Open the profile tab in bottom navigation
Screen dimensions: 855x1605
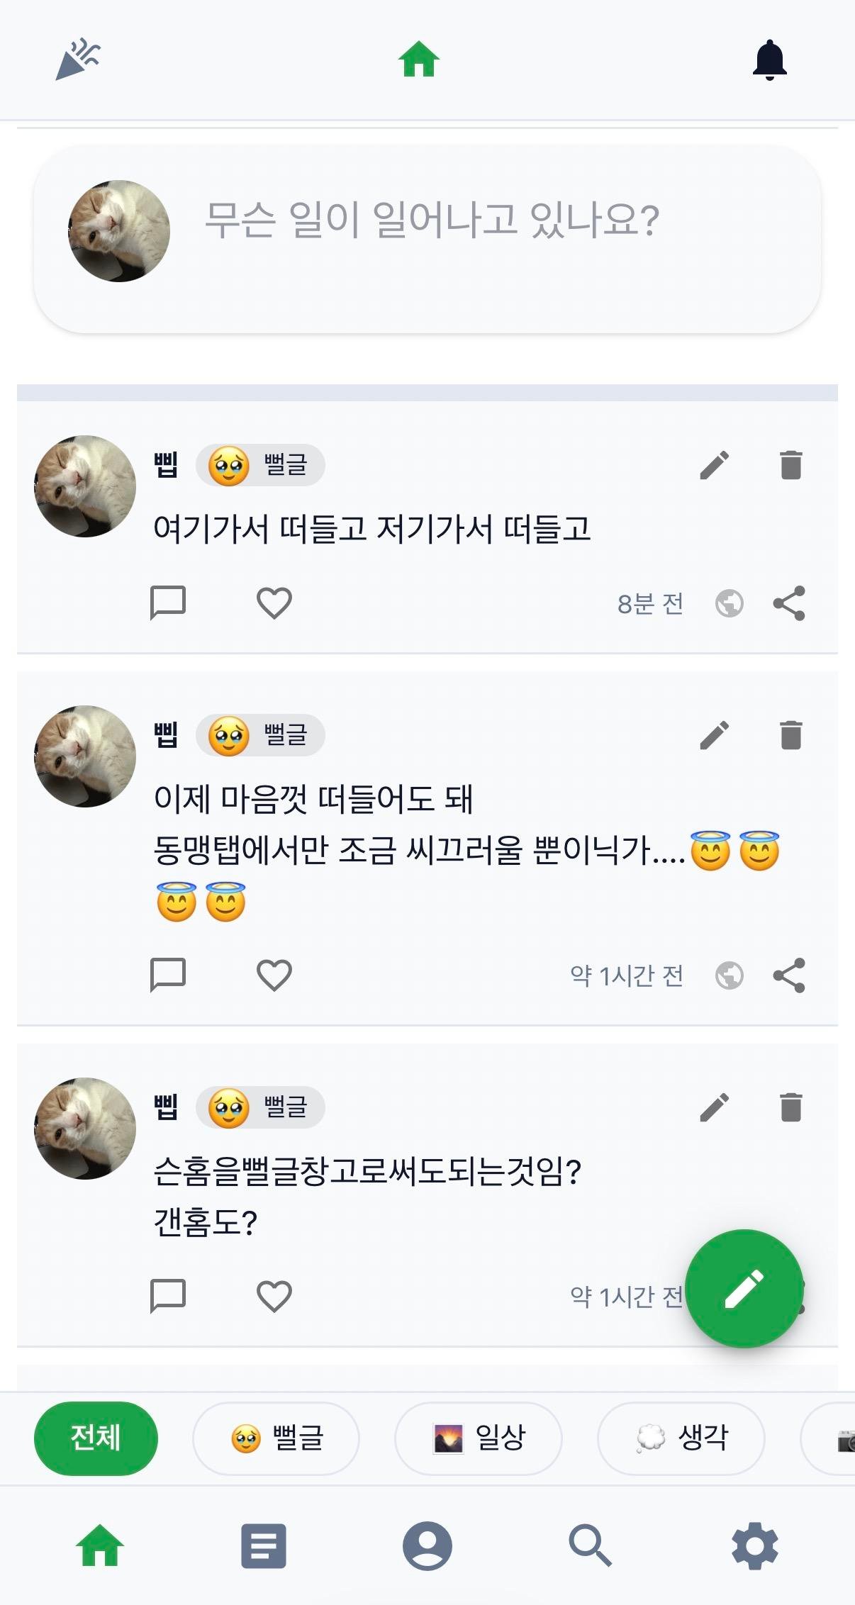point(428,1545)
